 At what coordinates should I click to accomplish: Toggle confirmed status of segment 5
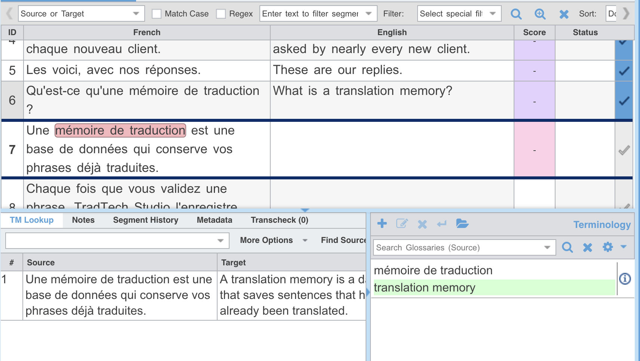[624, 71]
